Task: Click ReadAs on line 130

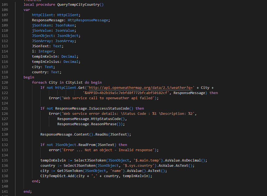Action: tap(102, 134)
